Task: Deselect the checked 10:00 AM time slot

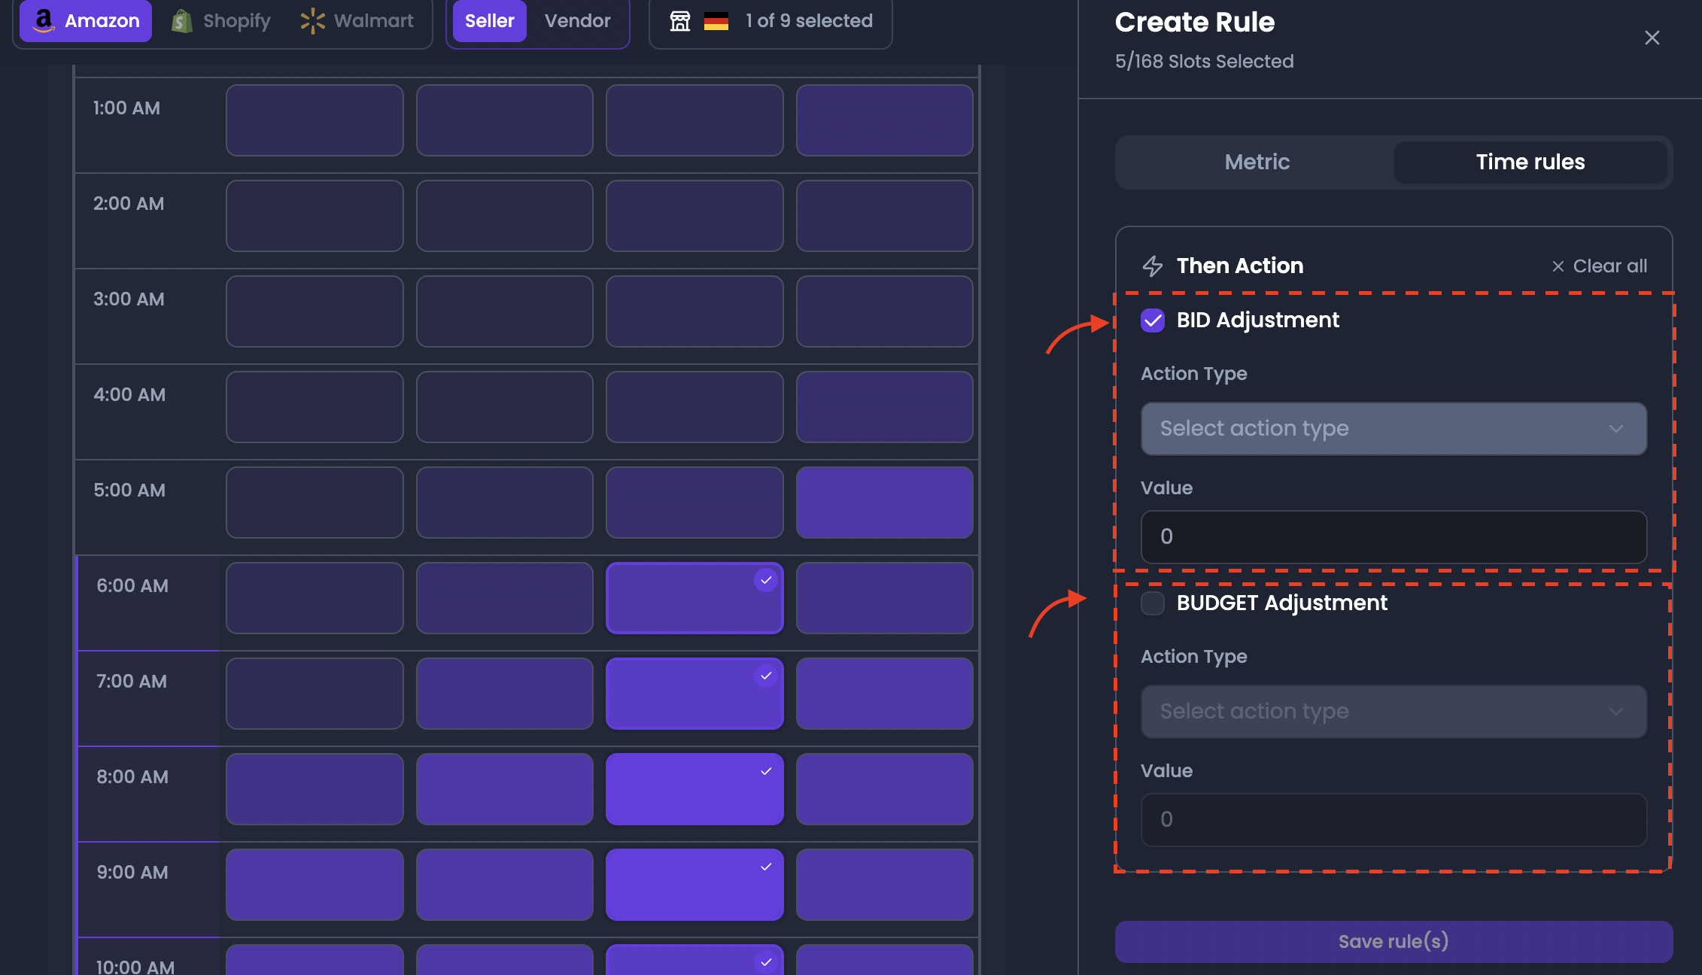Action: click(x=694, y=960)
